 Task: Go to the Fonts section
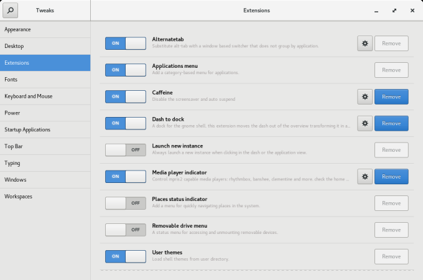tap(45, 80)
